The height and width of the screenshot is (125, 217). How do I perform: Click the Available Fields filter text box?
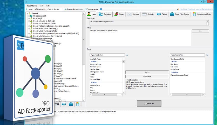(x=107, y=55)
